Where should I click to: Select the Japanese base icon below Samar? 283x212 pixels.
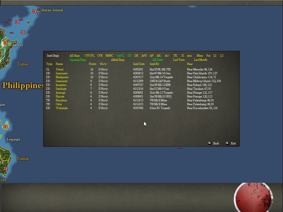(x=6, y=169)
